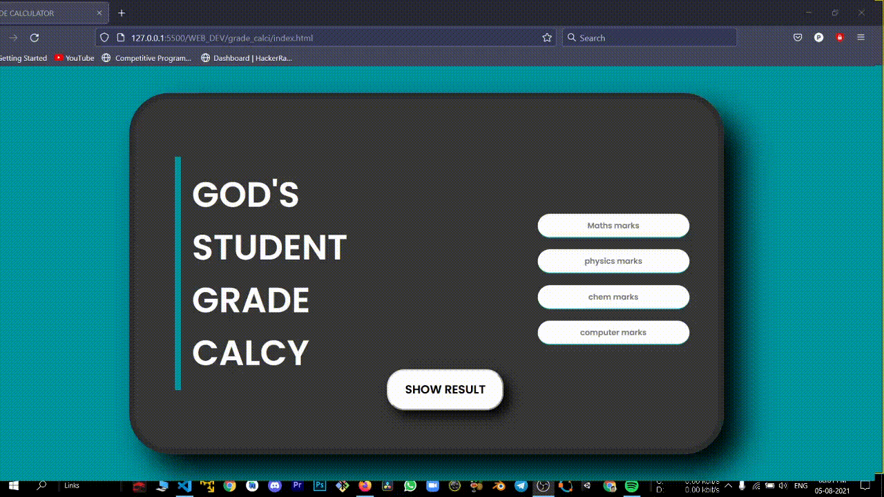
Task: Open OBS Studio from taskbar
Action: point(543,486)
